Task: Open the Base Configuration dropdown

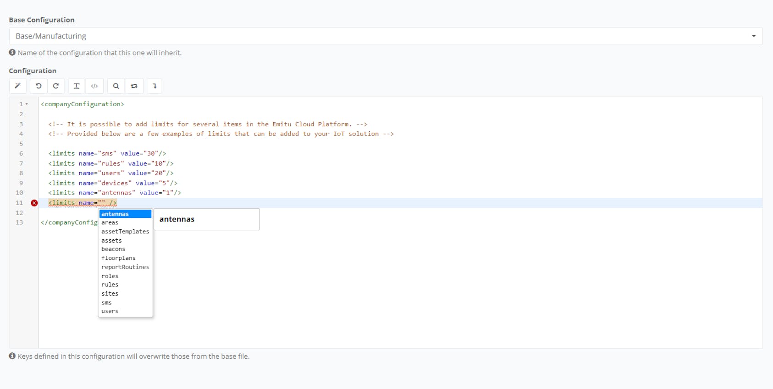Action: click(386, 36)
